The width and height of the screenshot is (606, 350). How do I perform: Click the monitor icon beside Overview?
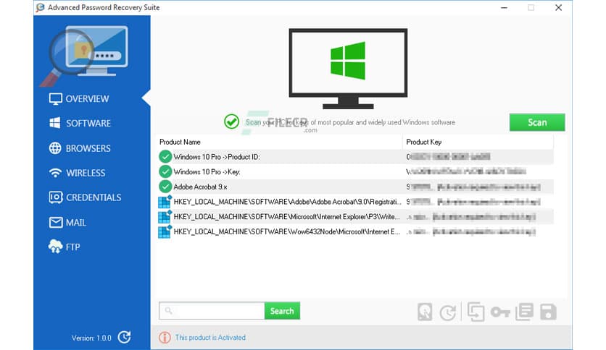55,98
